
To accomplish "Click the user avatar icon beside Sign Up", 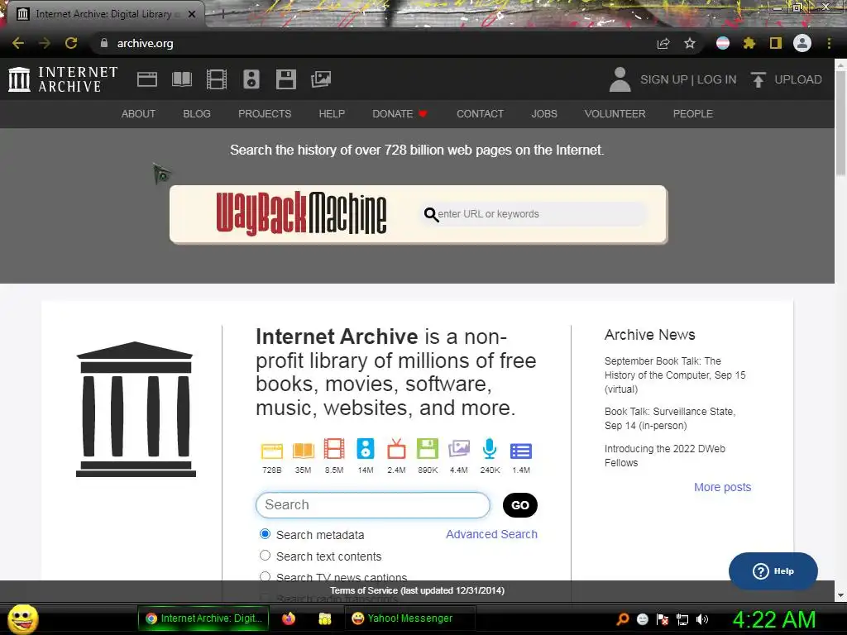I will pyautogui.click(x=620, y=79).
